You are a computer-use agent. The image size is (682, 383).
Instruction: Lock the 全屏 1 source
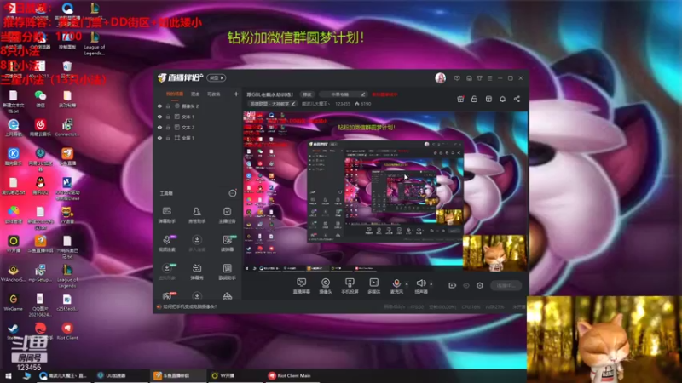(x=168, y=138)
